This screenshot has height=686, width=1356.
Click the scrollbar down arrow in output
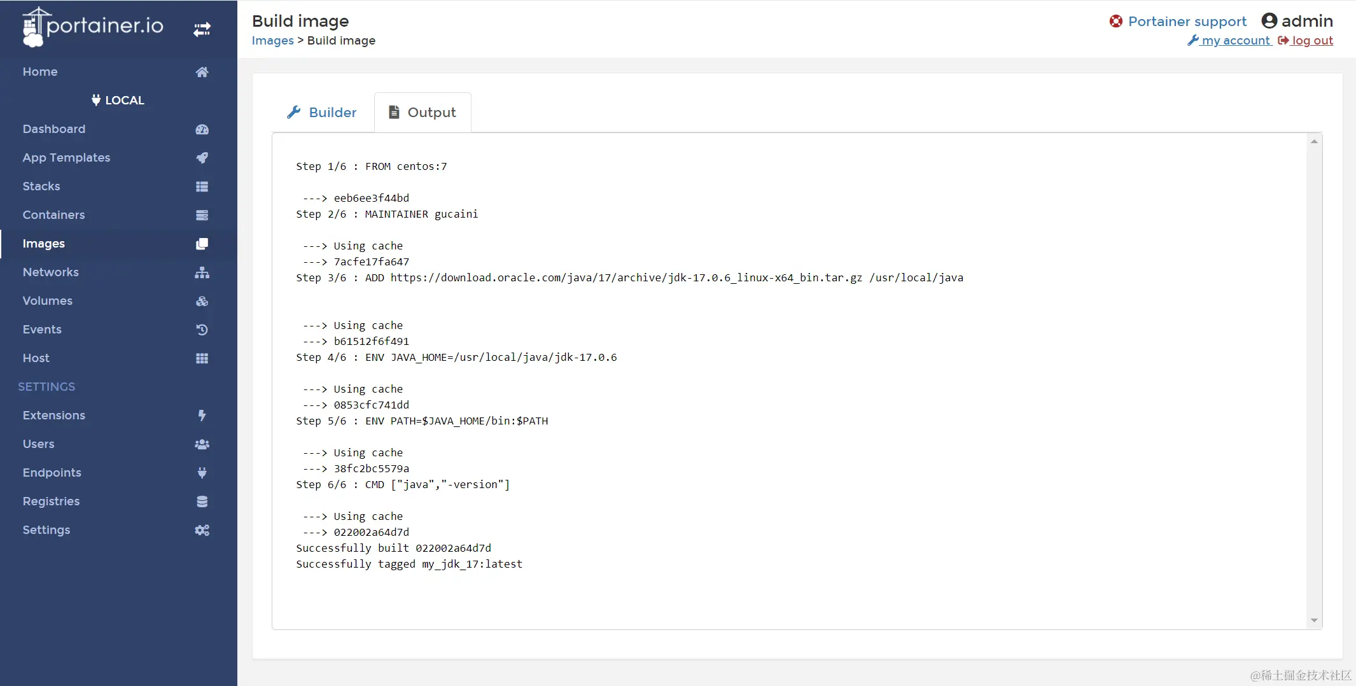coord(1314,620)
